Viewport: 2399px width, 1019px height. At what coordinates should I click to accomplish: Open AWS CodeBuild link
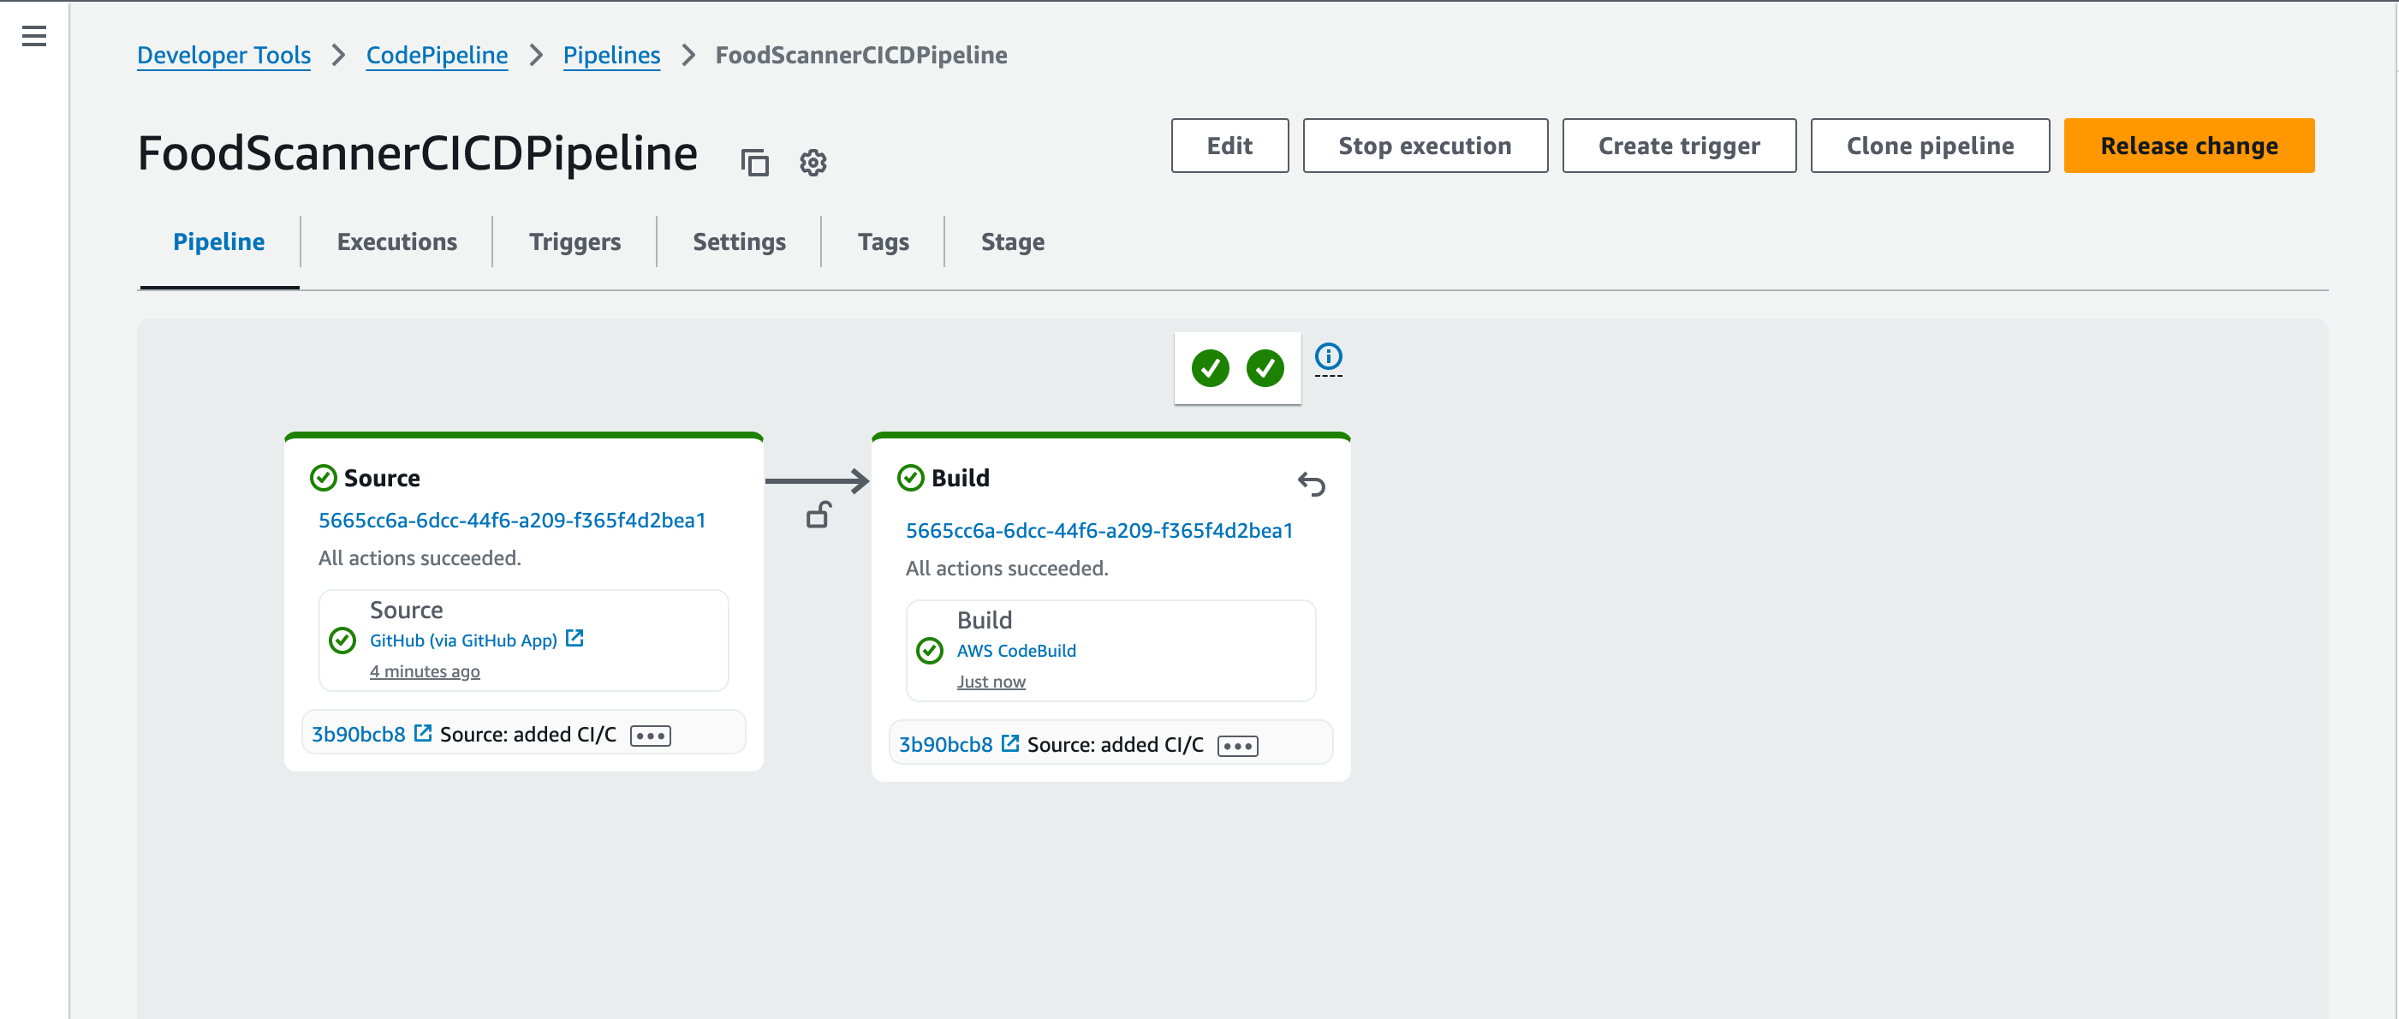point(1016,651)
